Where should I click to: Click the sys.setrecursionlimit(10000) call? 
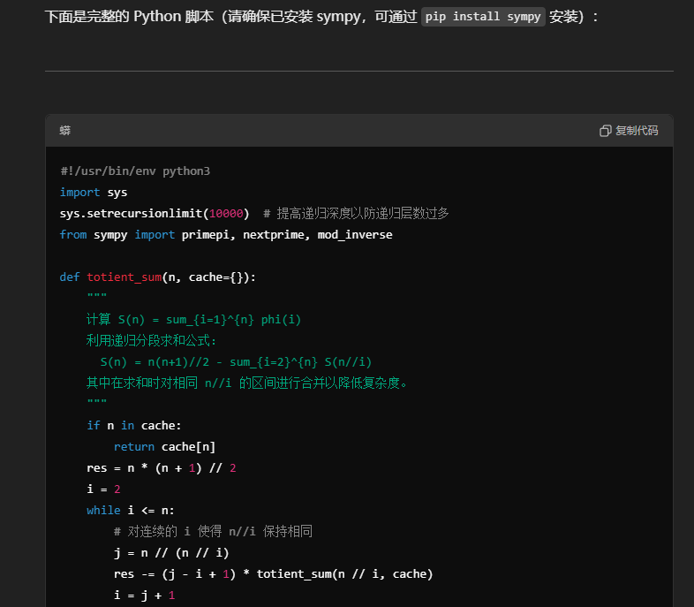(155, 213)
